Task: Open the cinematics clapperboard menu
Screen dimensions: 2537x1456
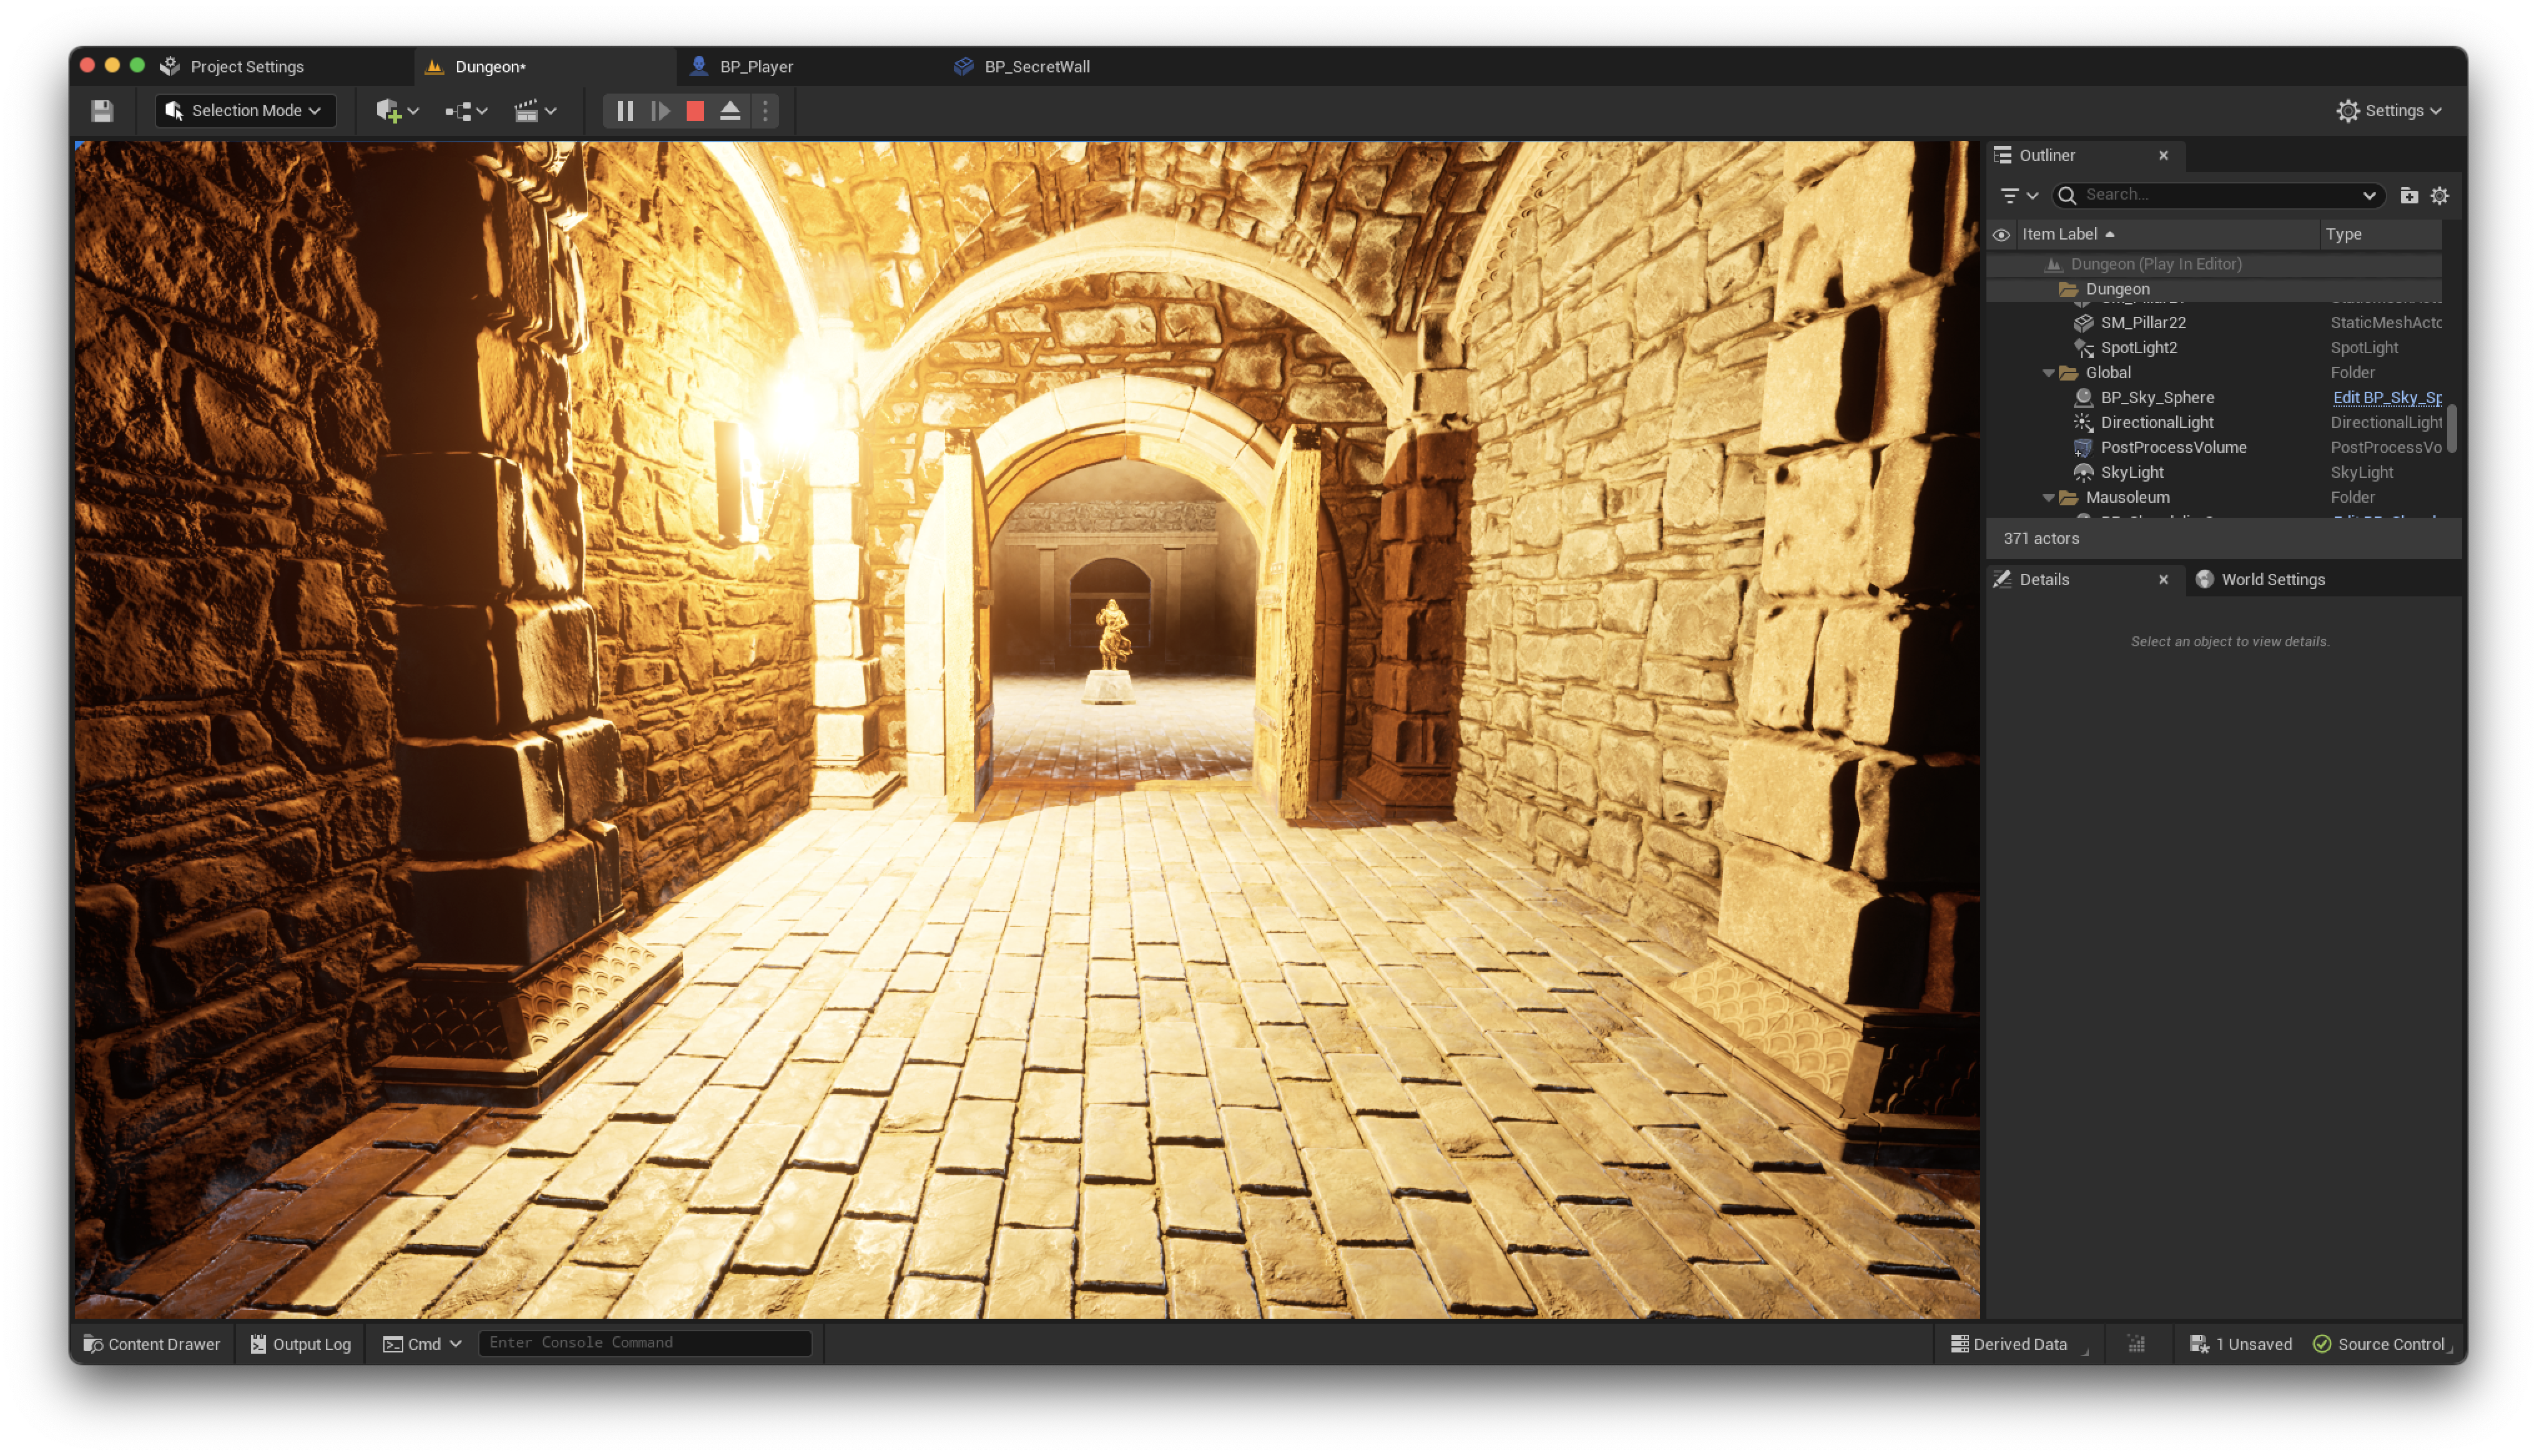Action: click(x=535, y=111)
